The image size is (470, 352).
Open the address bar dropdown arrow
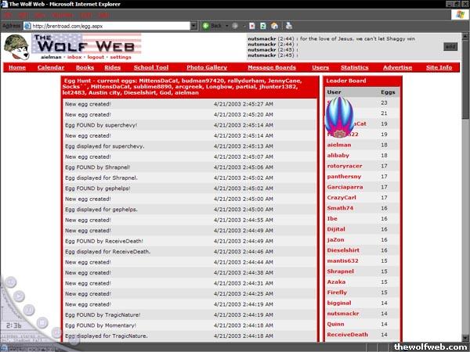tap(193, 26)
